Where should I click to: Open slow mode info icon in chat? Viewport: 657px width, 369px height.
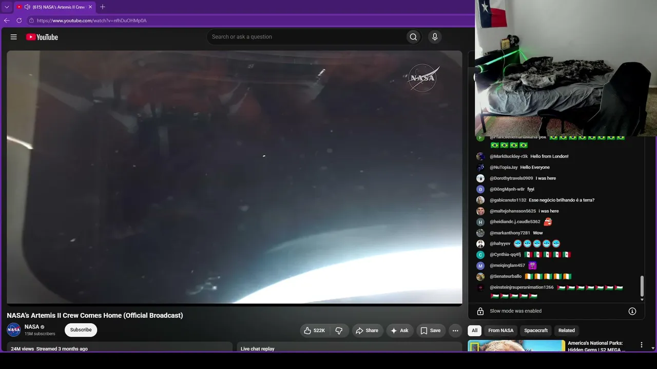pos(632,311)
